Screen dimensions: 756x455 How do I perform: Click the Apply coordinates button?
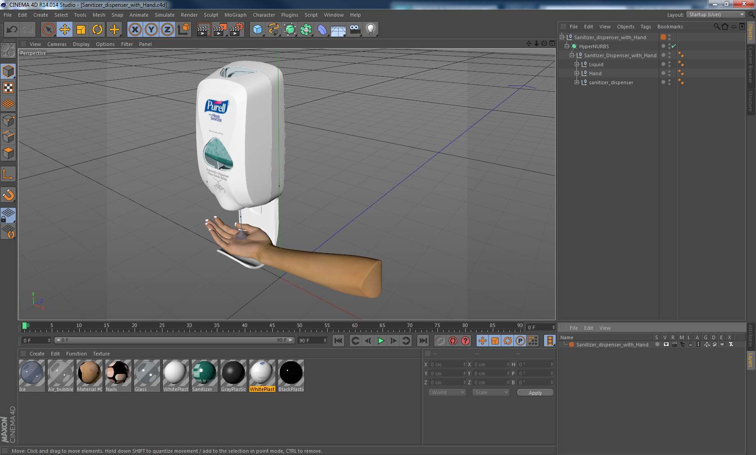pyautogui.click(x=535, y=393)
